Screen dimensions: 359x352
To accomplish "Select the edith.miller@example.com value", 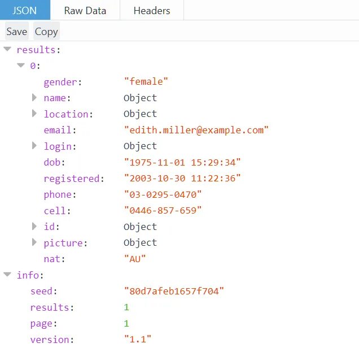I will pyautogui.click(x=196, y=130).
